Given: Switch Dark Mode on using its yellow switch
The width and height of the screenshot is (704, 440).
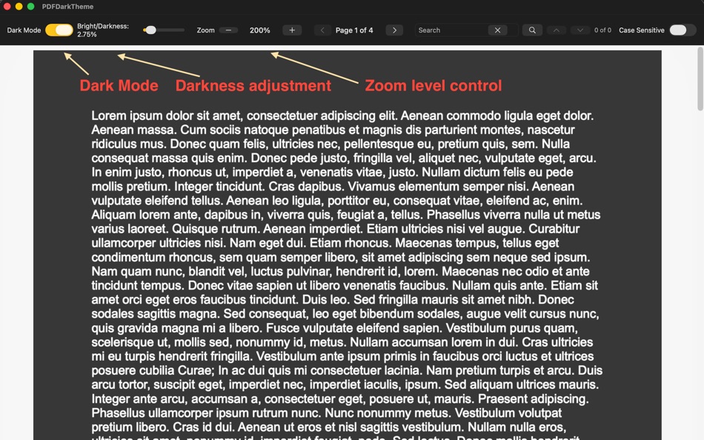Looking at the screenshot, I should point(59,30).
